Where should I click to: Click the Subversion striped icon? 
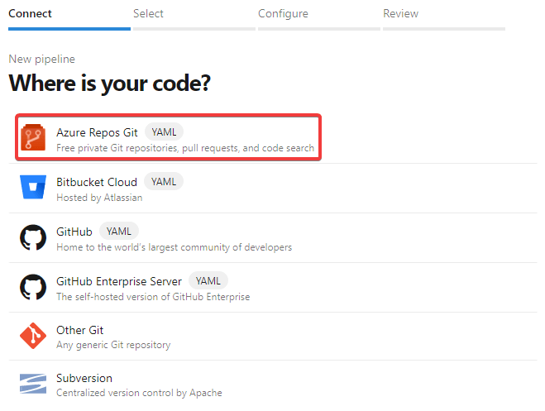(x=34, y=385)
